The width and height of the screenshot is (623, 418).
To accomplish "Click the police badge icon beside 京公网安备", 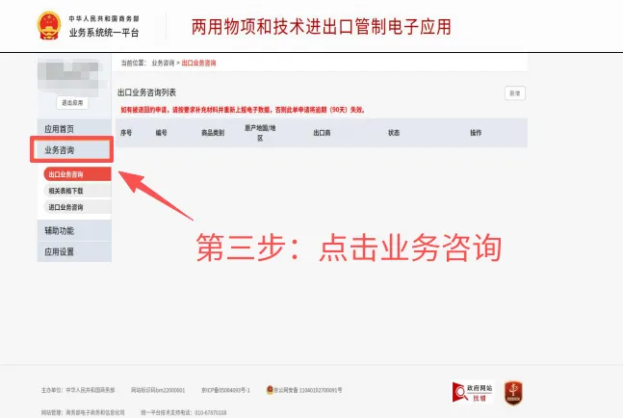I will (x=270, y=390).
